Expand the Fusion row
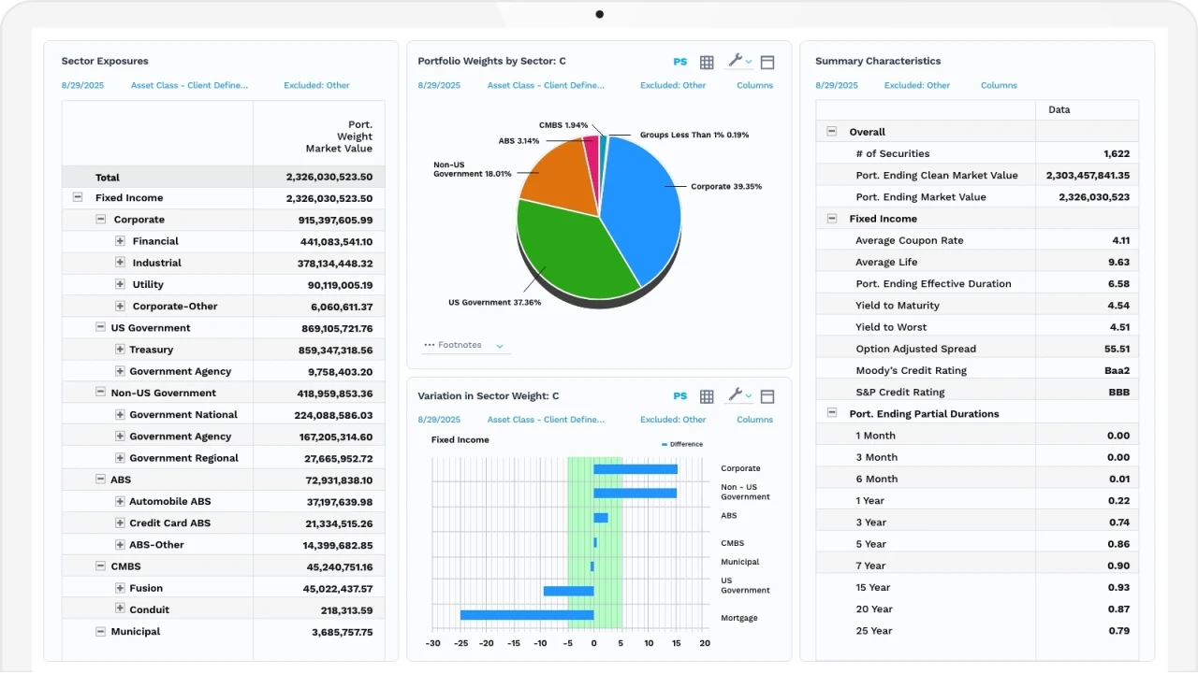Viewport: 1198px width, 673px height. click(x=120, y=587)
